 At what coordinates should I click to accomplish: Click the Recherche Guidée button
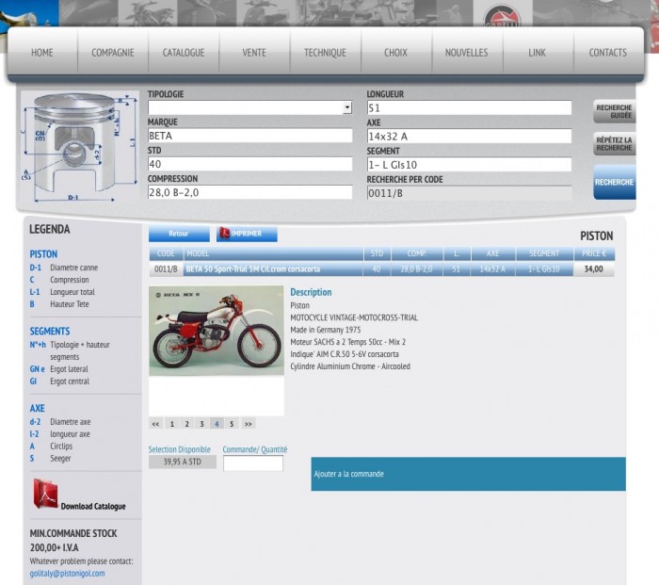[x=614, y=111]
